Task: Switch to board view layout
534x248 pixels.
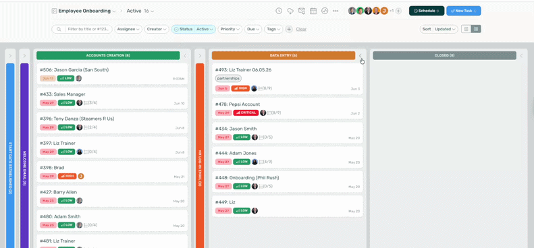Action: [x=476, y=29]
